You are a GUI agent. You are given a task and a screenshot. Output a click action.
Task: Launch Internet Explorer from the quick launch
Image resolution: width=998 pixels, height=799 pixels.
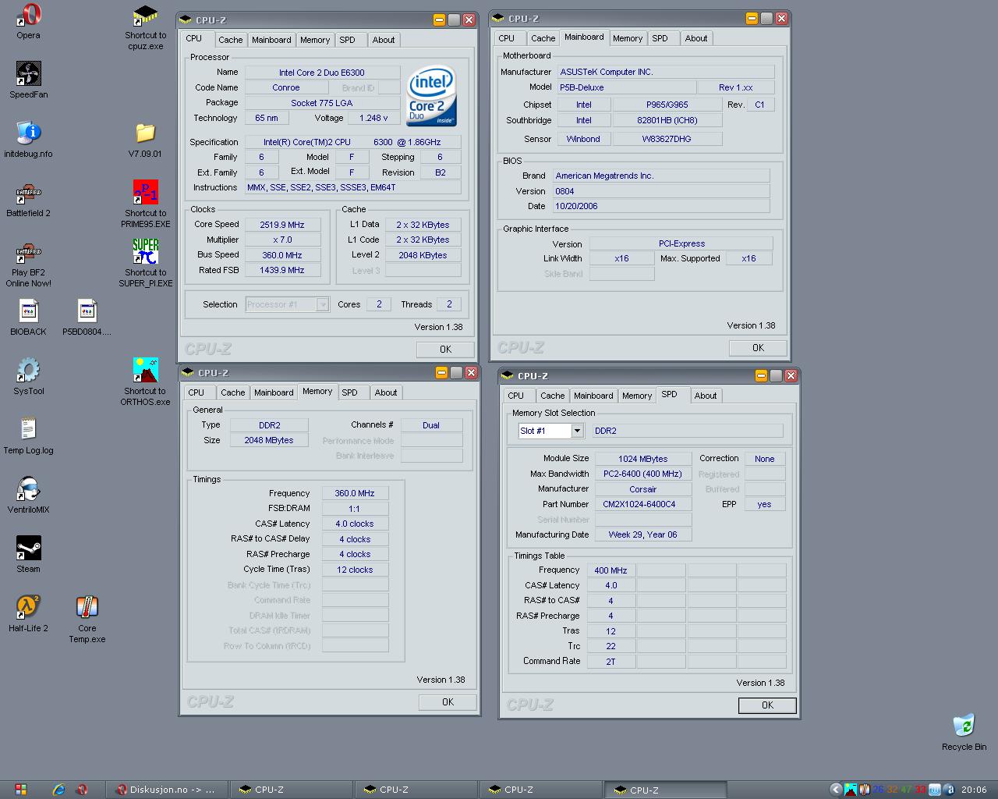(x=58, y=790)
